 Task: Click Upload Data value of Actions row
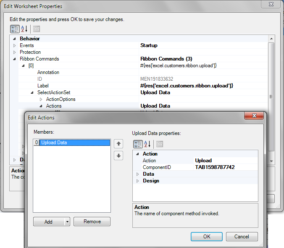click(155, 106)
